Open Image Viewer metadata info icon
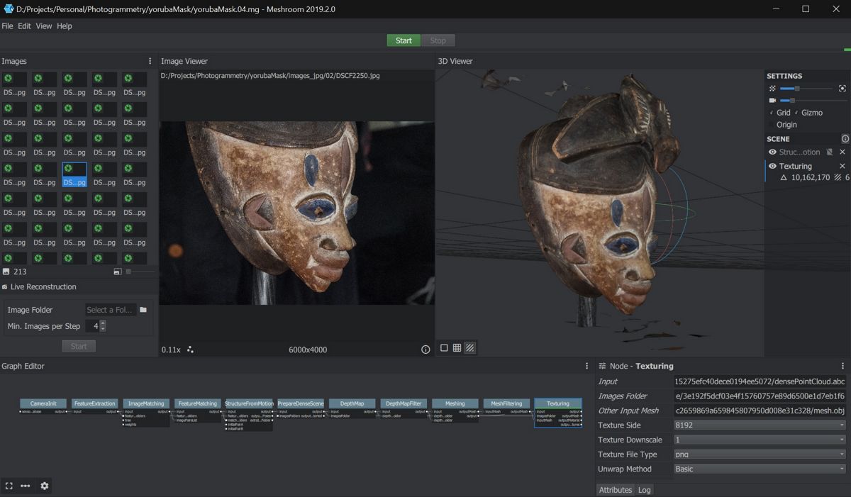This screenshot has width=851, height=497. click(x=425, y=350)
